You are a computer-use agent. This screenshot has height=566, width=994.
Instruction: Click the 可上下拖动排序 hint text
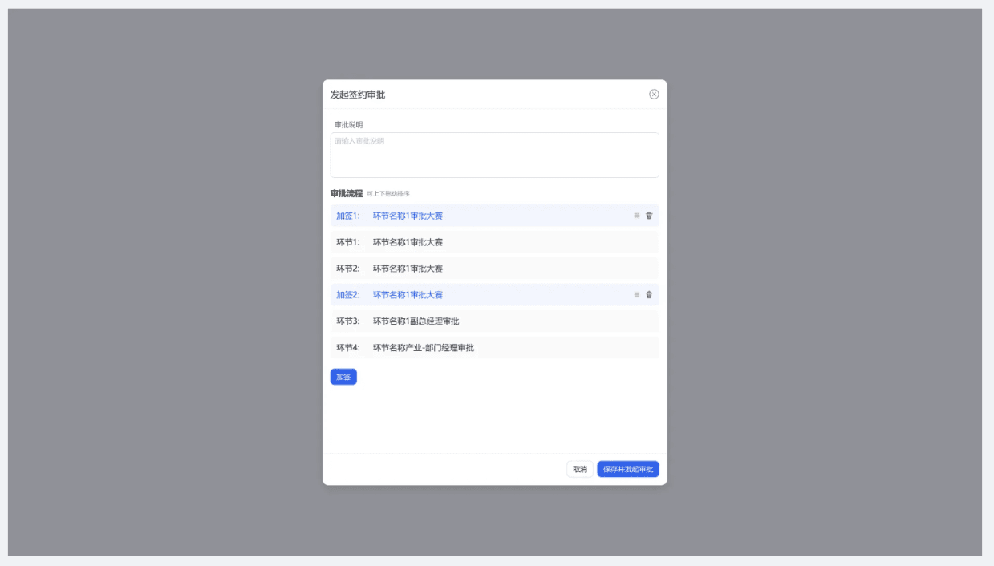[388, 194]
